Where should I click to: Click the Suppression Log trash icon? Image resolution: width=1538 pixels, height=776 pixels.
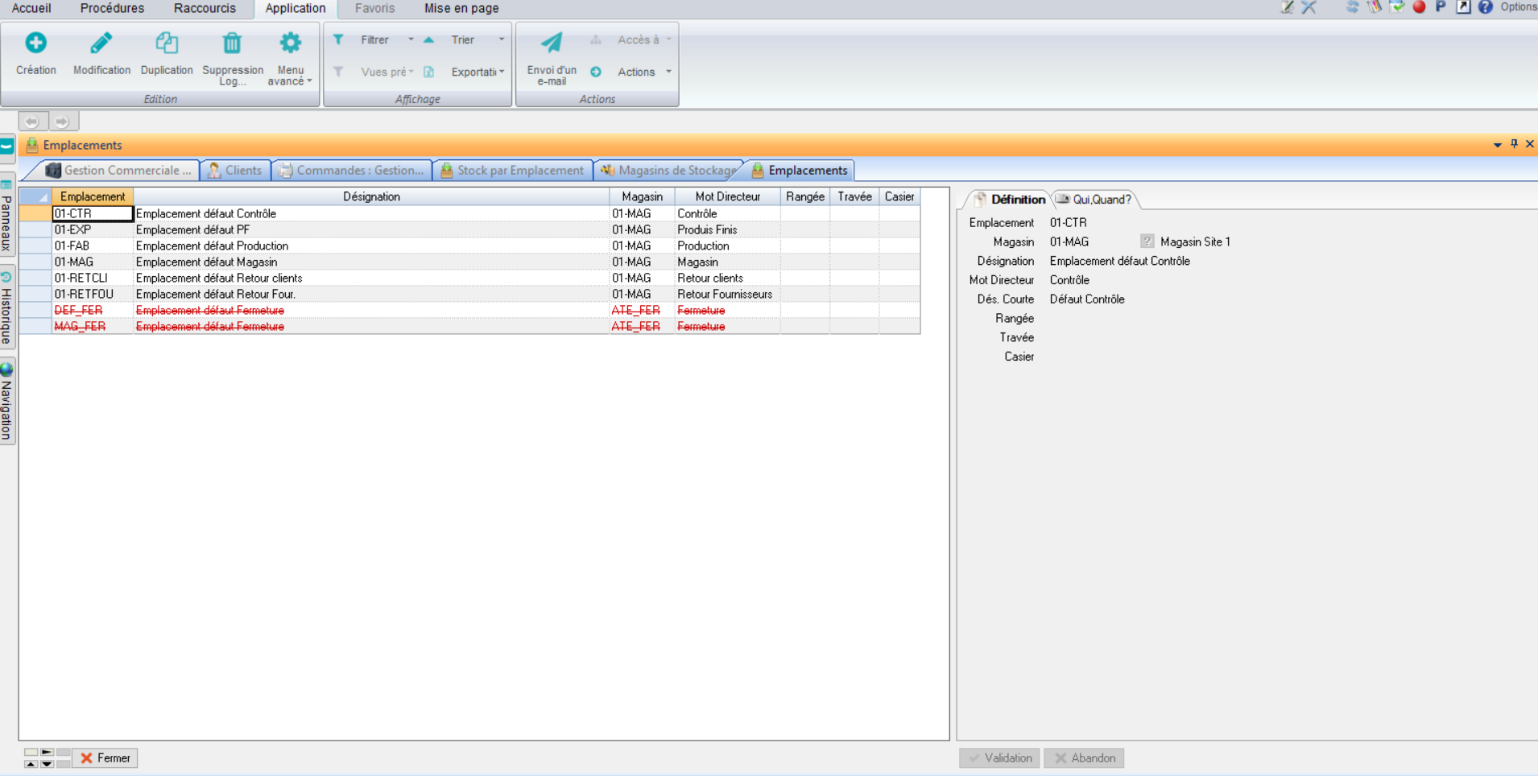click(x=232, y=43)
